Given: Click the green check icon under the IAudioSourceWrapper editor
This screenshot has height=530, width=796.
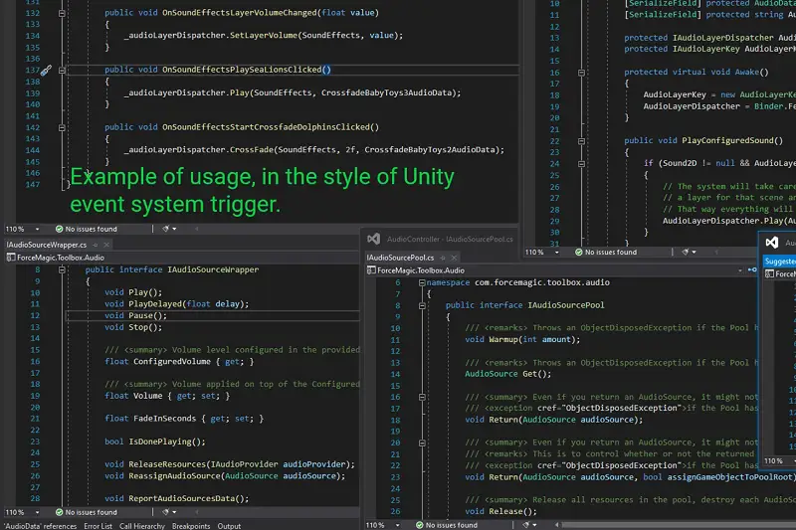Looking at the screenshot, I should pos(59,512).
